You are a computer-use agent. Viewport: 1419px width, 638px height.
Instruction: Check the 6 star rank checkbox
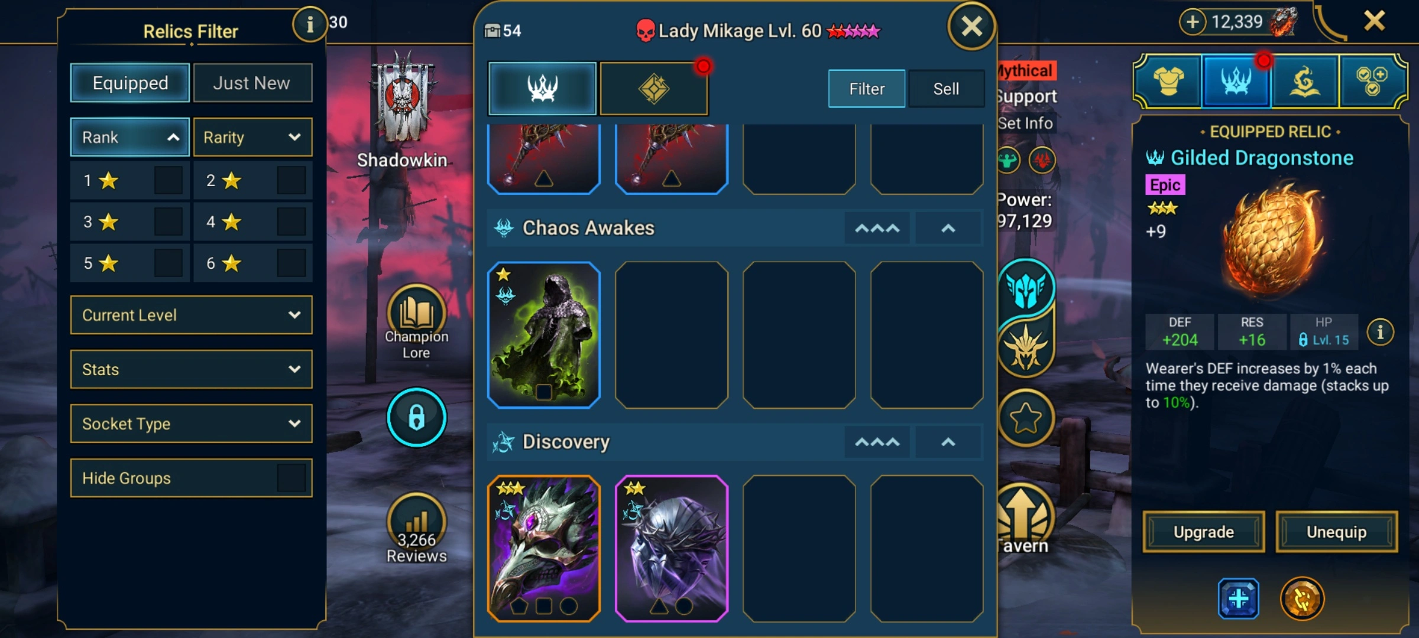pos(291,263)
